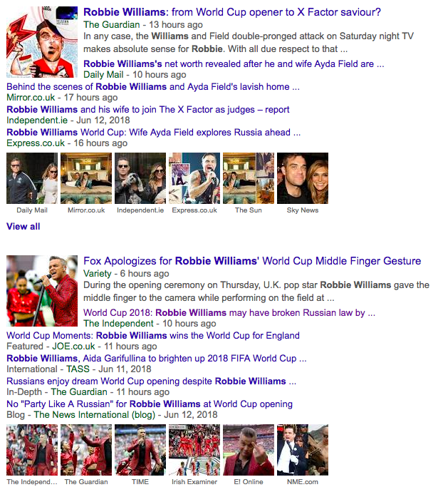Open TASS article about Aida Garifullina
This screenshot has height=492, width=438.
pyautogui.click(x=157, y=359)
